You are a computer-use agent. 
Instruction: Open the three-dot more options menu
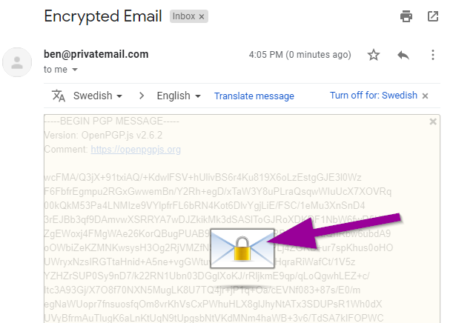433,55
